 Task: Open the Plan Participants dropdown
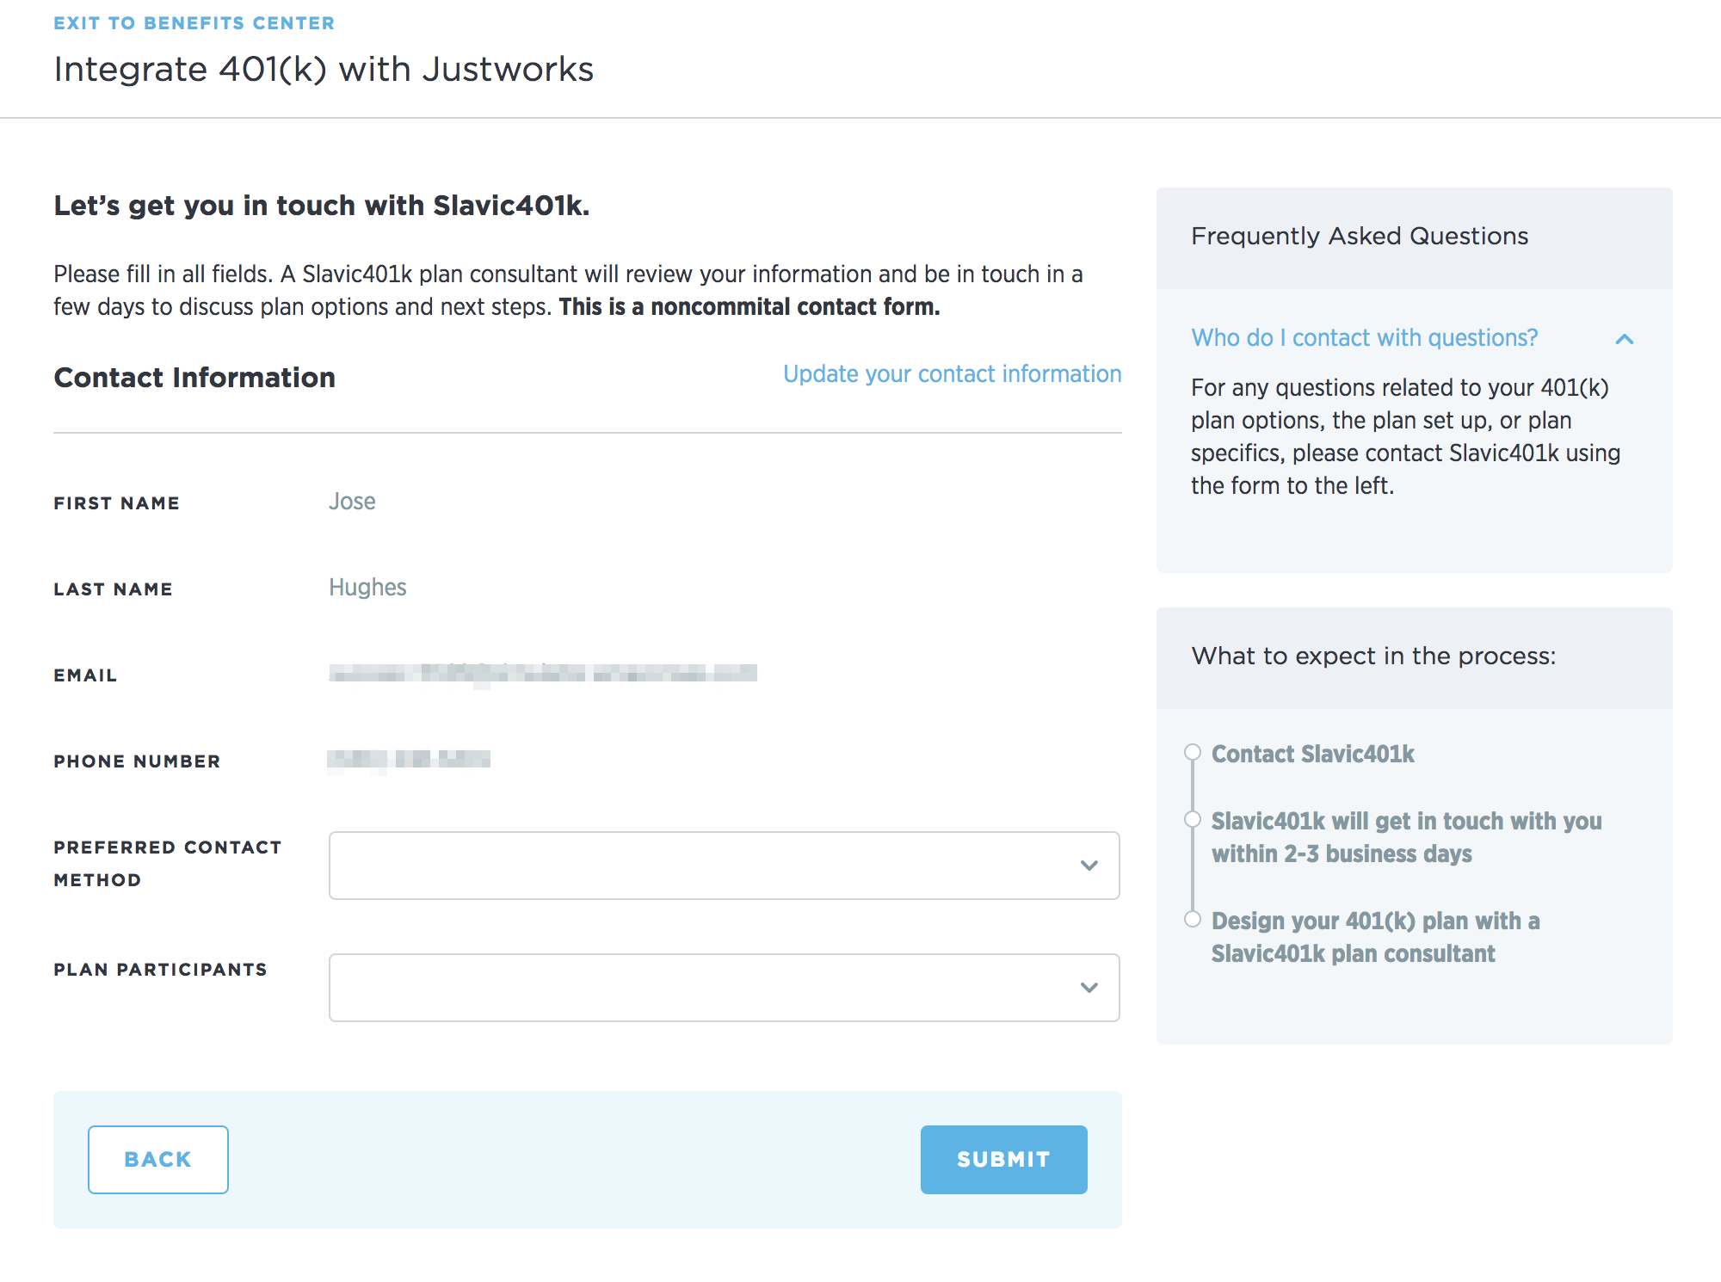(724, 988)
